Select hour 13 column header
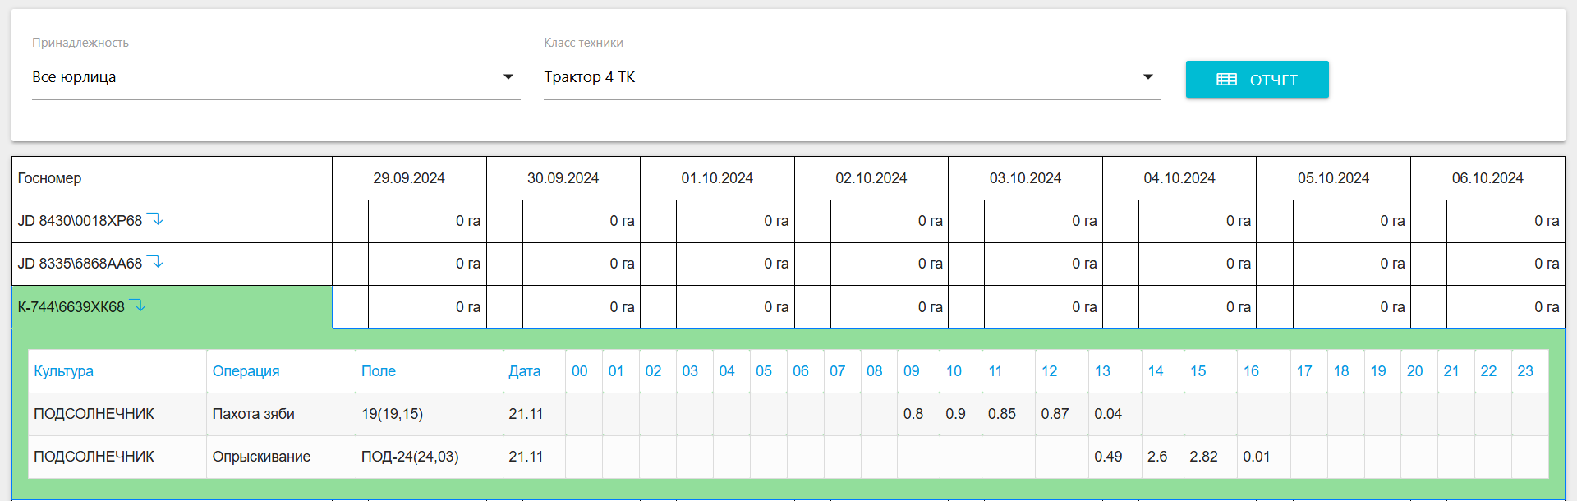The image size is (1577, 501). pyautogui.click(x=1102, y=371)
